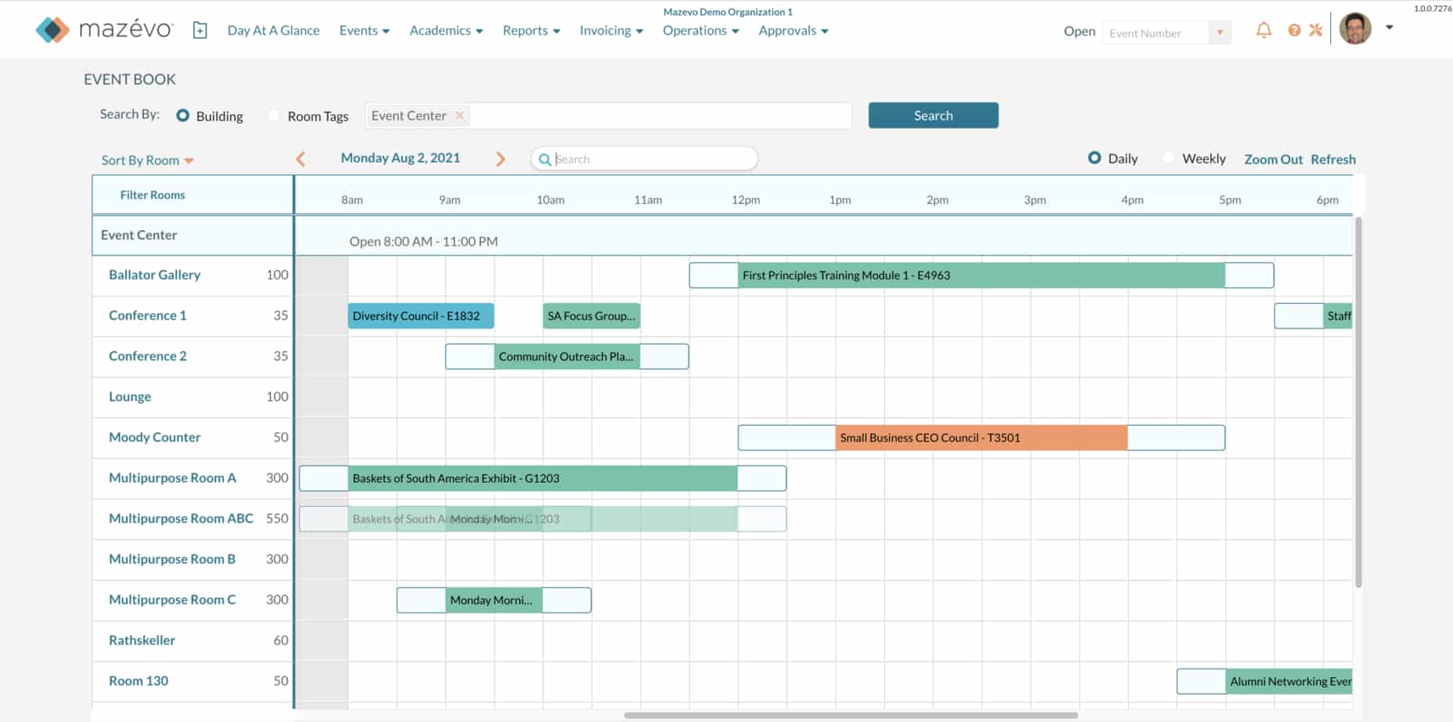Go to previous day with left arrow
Screen dimensions: 1453x722
301,159
